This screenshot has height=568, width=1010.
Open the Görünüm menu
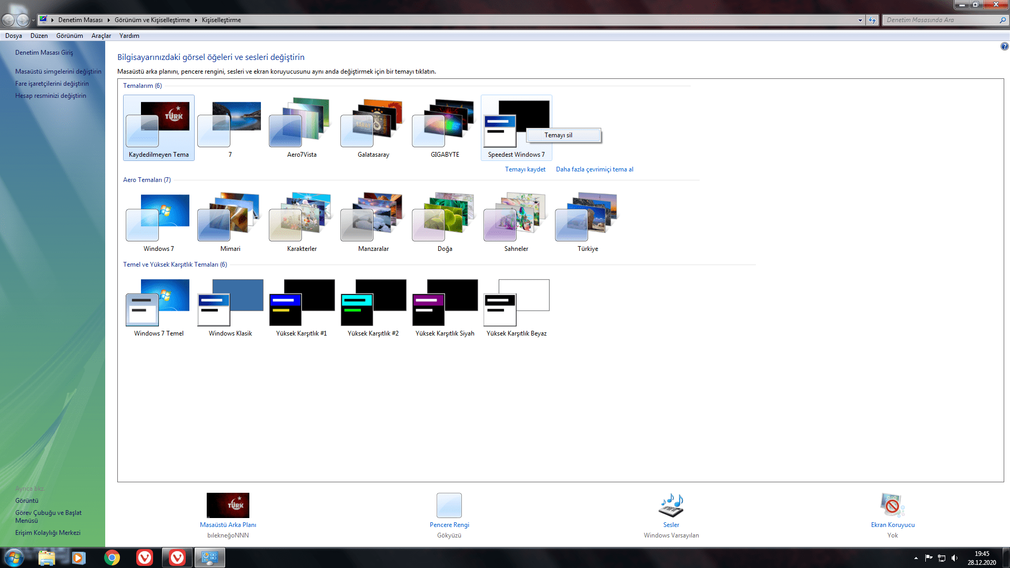[x=69, y=36]
